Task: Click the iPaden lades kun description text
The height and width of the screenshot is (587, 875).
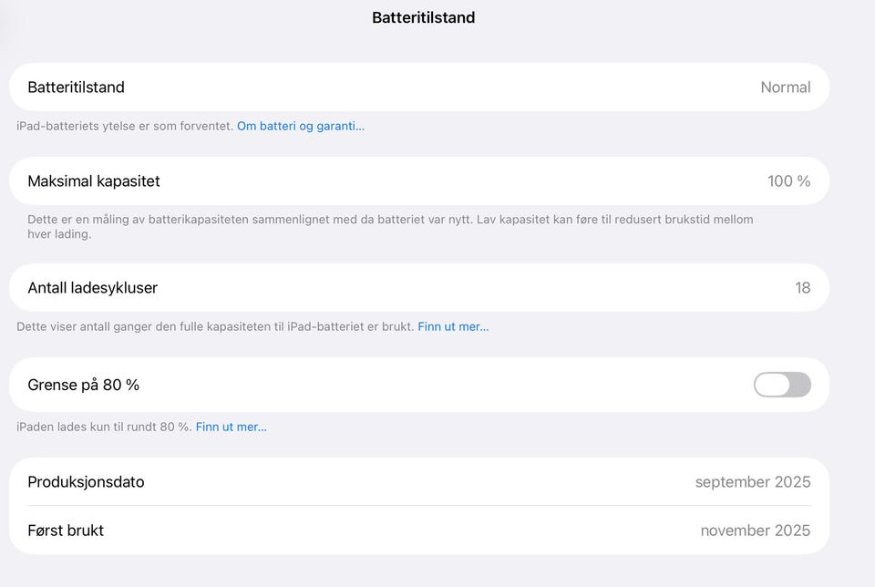Action: coord(104,427)
